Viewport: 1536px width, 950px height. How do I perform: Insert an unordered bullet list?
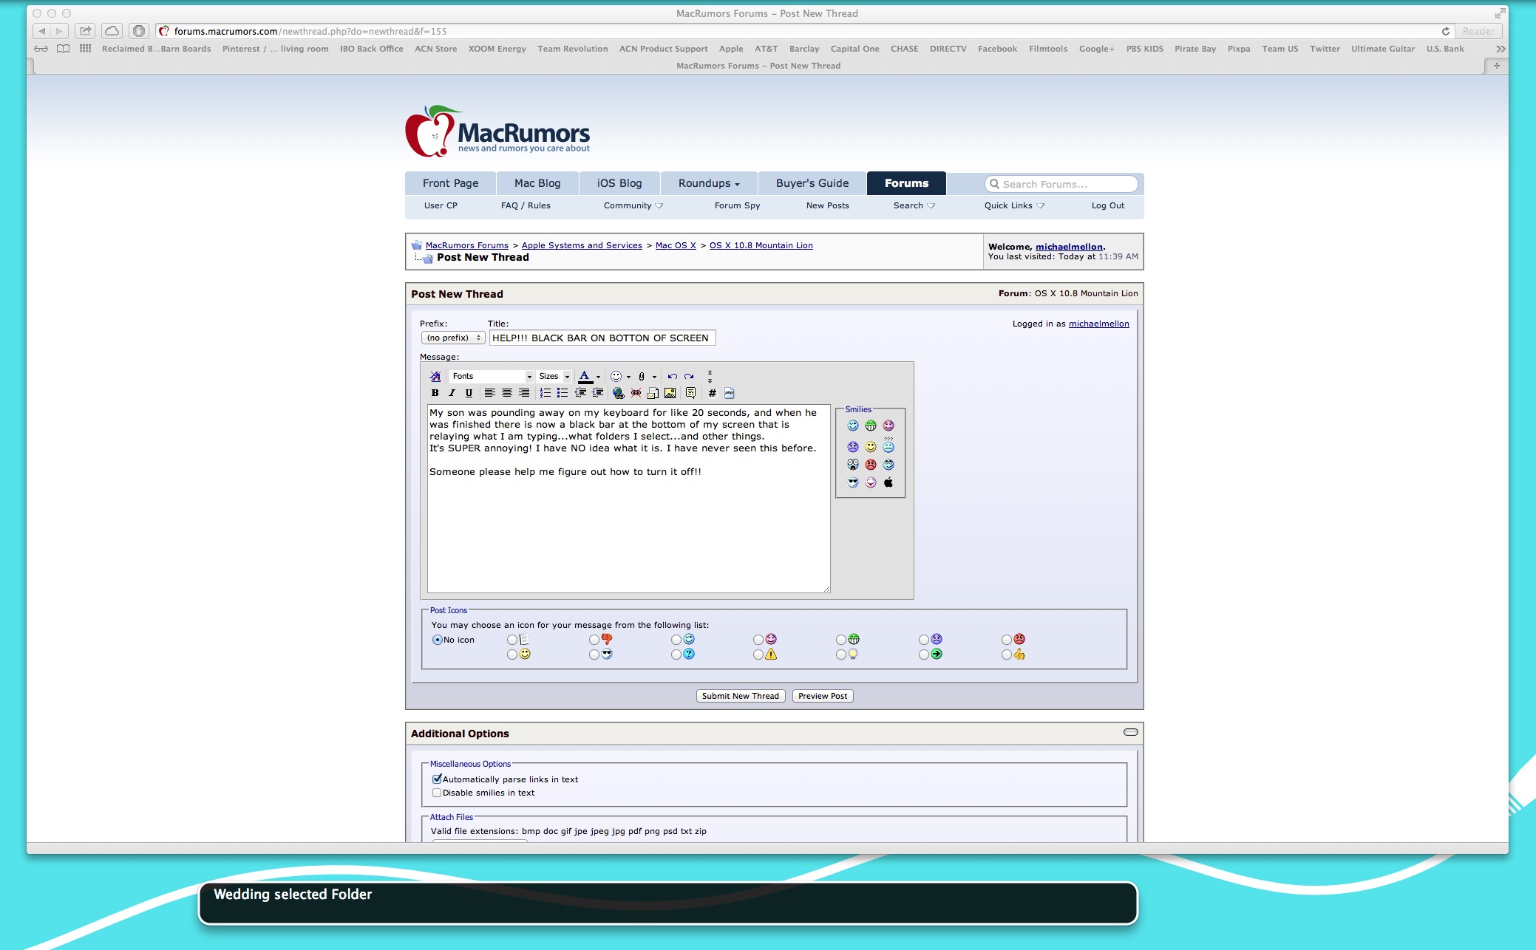[563, 393]
